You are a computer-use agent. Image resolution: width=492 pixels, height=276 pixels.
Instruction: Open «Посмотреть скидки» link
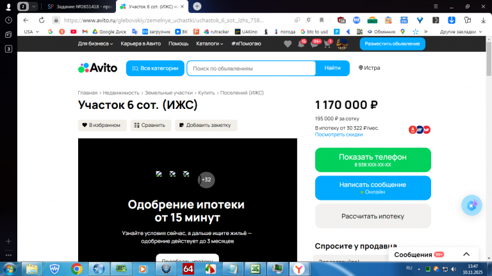click(x=339, y=134)
